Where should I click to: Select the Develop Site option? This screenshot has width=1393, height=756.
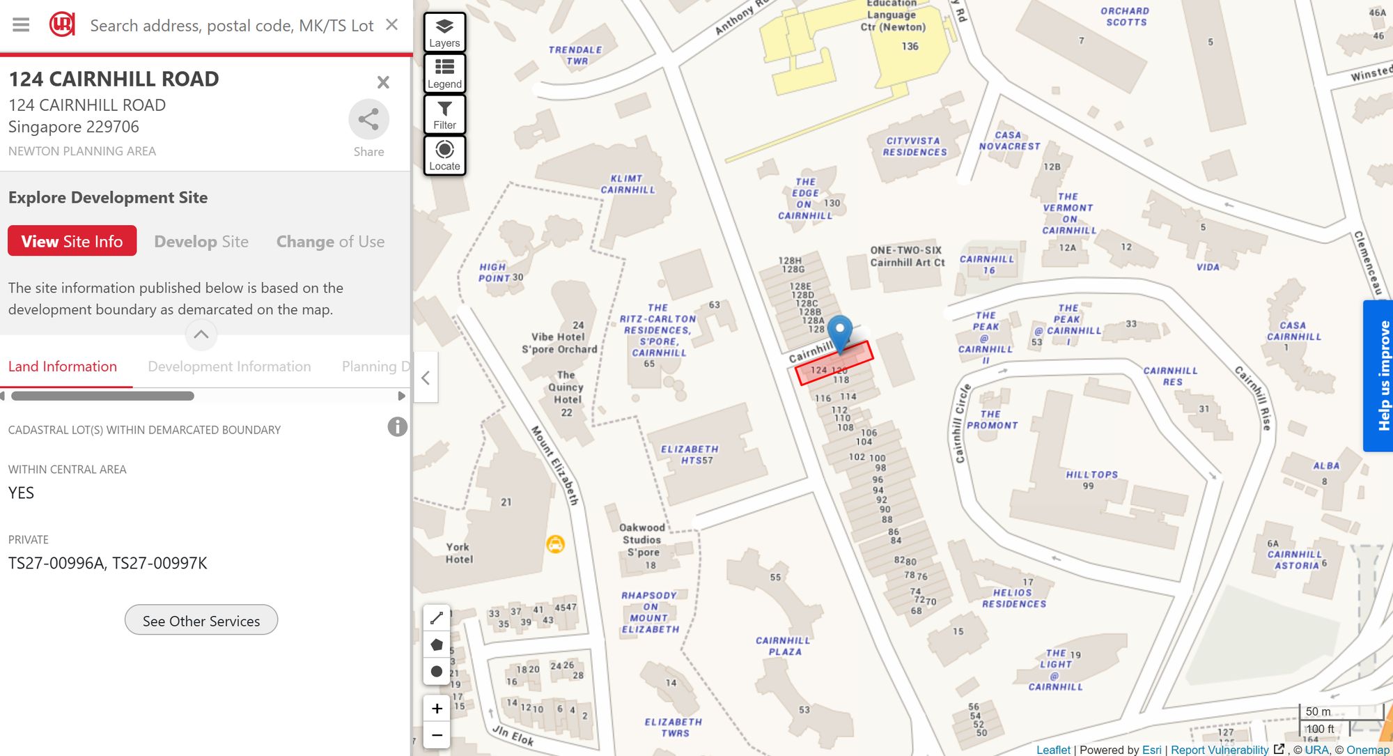click(201, 242)
